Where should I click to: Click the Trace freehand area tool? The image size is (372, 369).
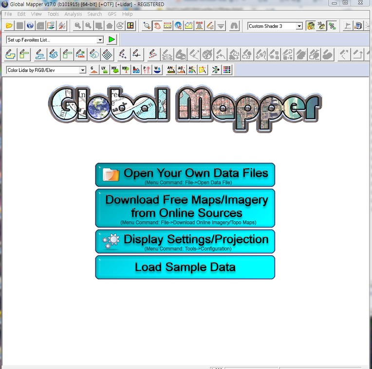coord(54,54)
